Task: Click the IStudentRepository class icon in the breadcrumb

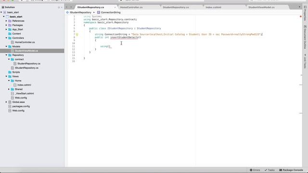Action: coord(67,12)
